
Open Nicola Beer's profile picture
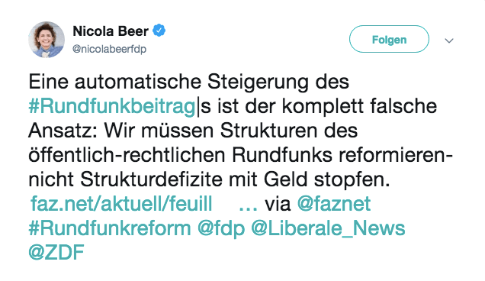47,40
